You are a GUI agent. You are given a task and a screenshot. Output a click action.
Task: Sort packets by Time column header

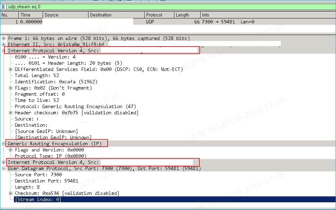(x=30, y=15)
